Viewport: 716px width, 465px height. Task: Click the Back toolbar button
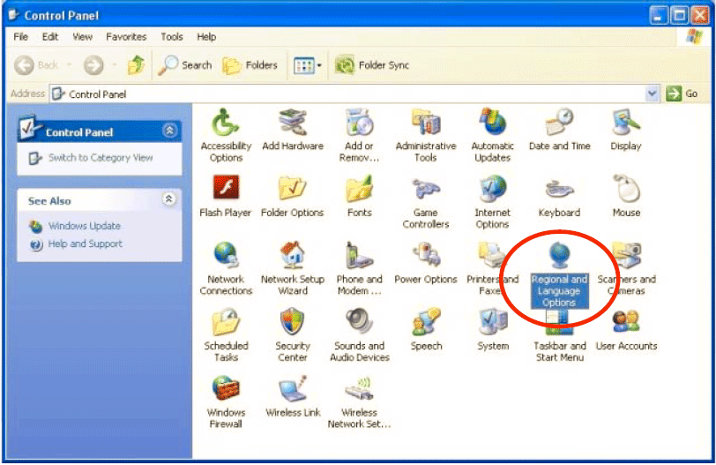point(35,65)
